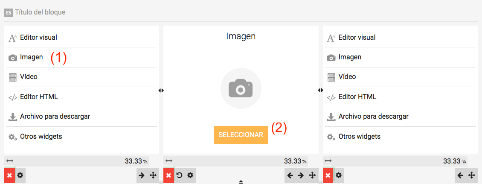The height and width of the screenshot is (184, 482).
Task: Open settings gear of the third column
Action: coord(338,175)
